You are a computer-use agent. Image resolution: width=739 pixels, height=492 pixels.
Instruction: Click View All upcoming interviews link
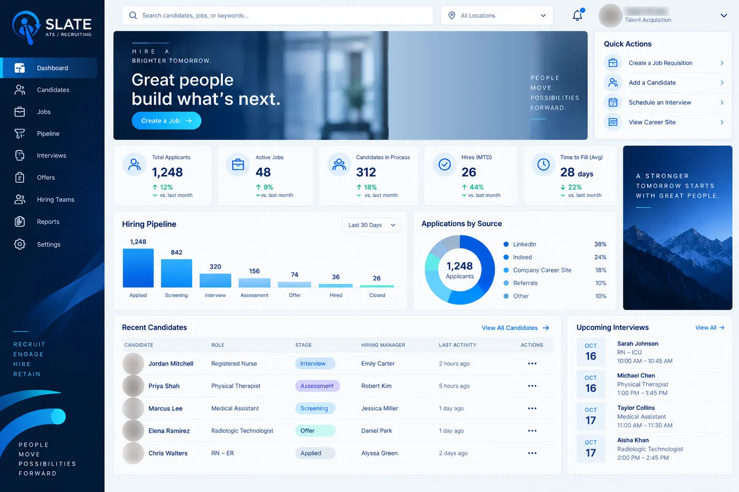709,328
